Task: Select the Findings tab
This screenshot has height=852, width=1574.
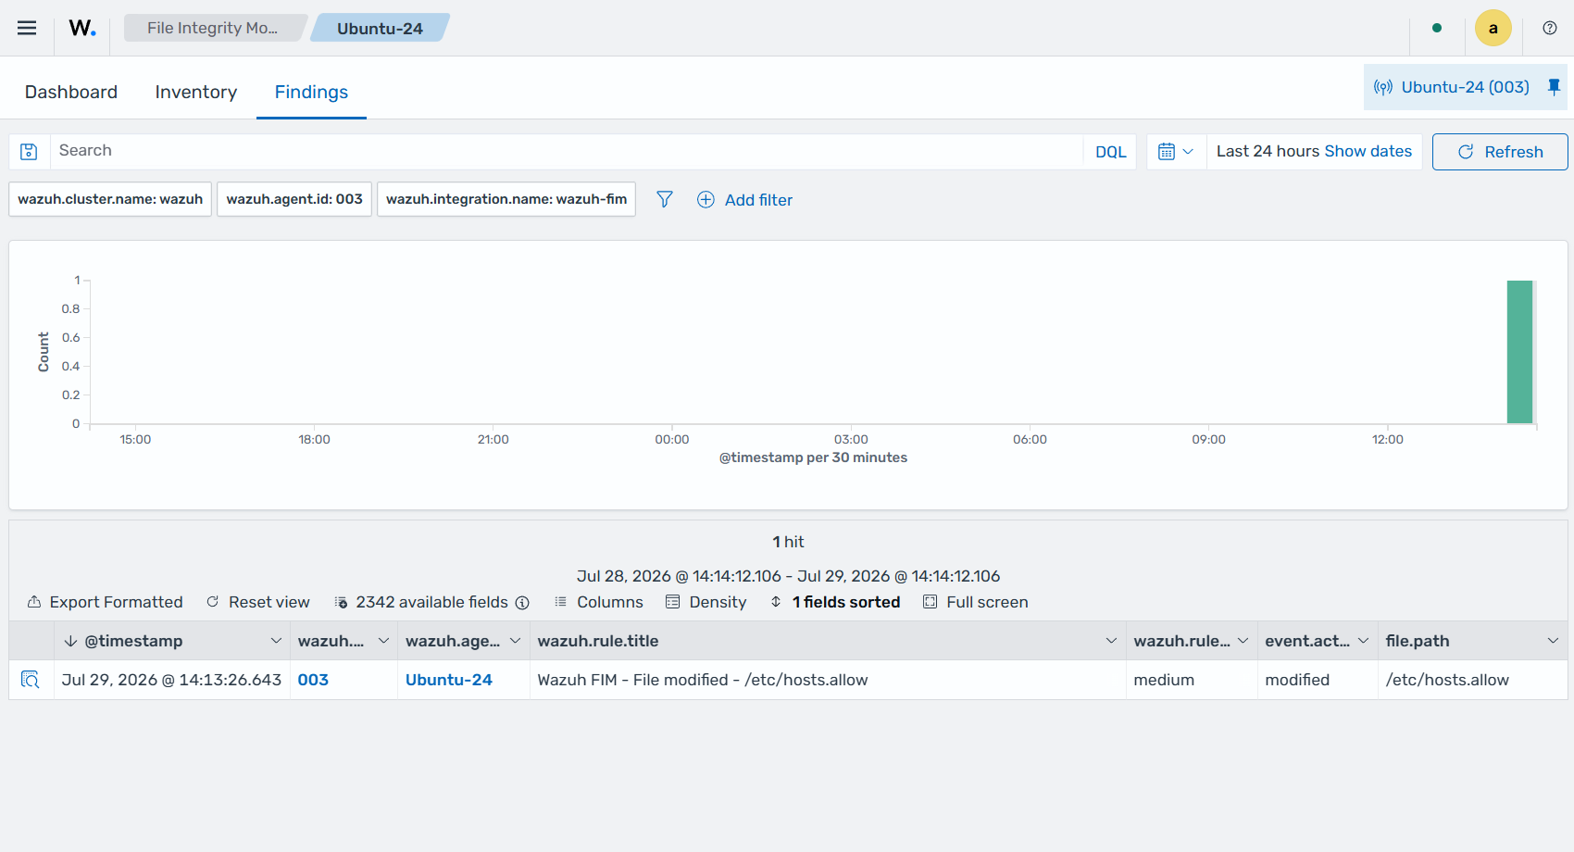Action: point(311,92)
